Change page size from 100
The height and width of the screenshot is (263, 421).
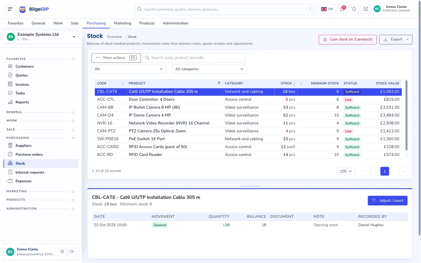pyautogui.click(x=346, y=171)
